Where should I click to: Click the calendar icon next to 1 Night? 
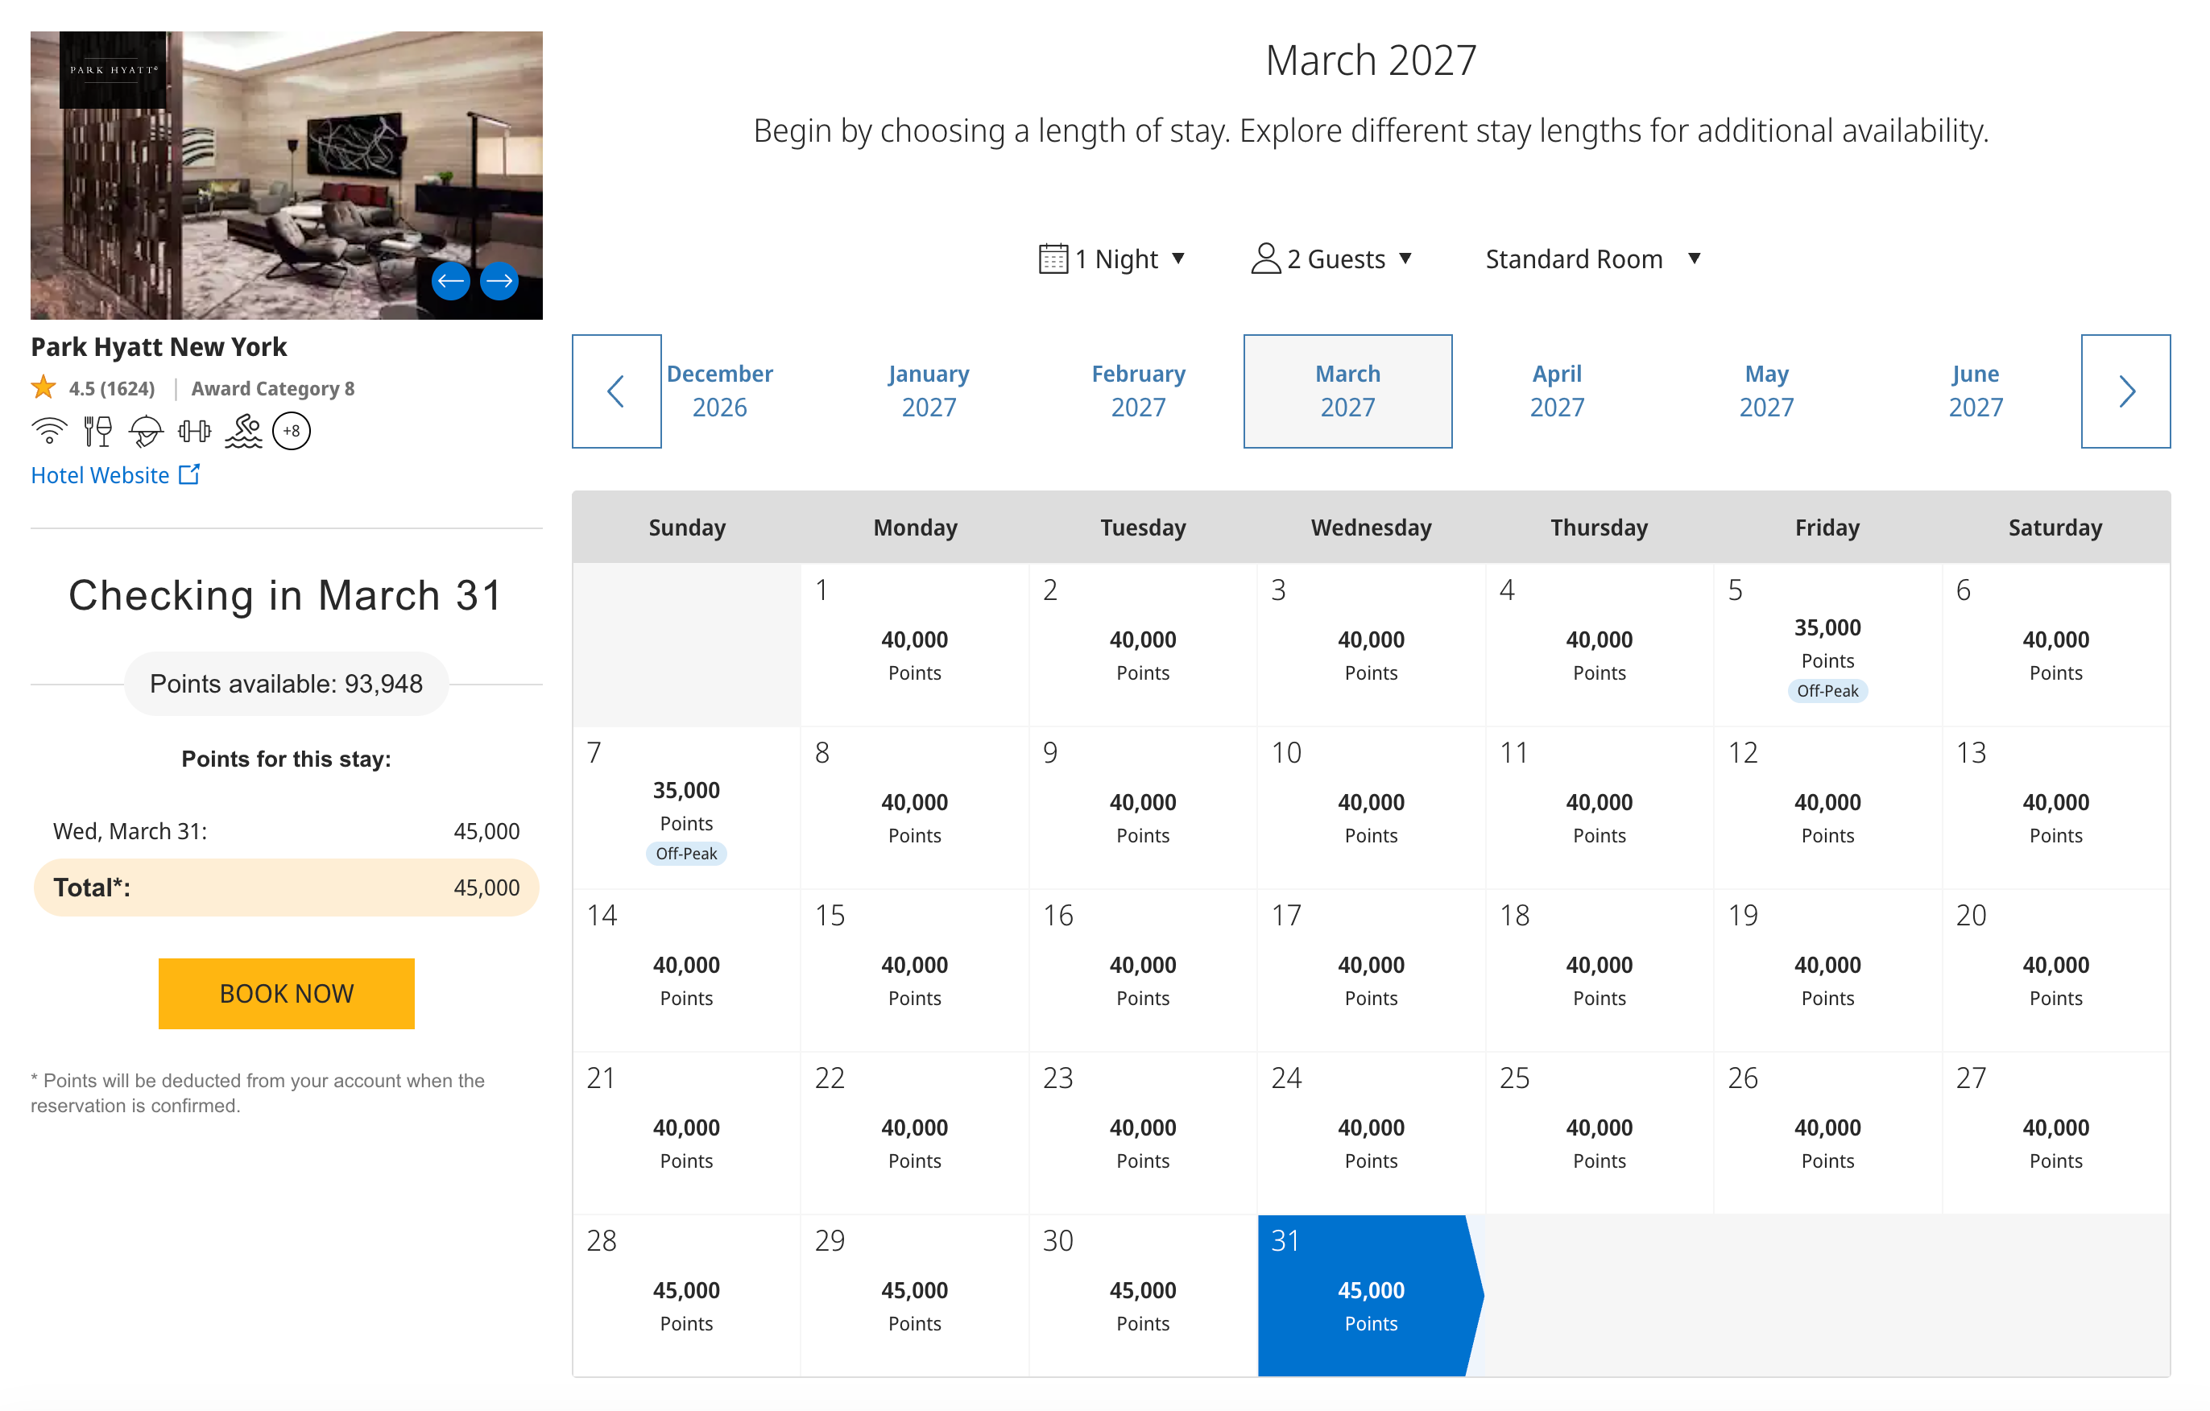pyautogui.click(x=1053, y=259)
